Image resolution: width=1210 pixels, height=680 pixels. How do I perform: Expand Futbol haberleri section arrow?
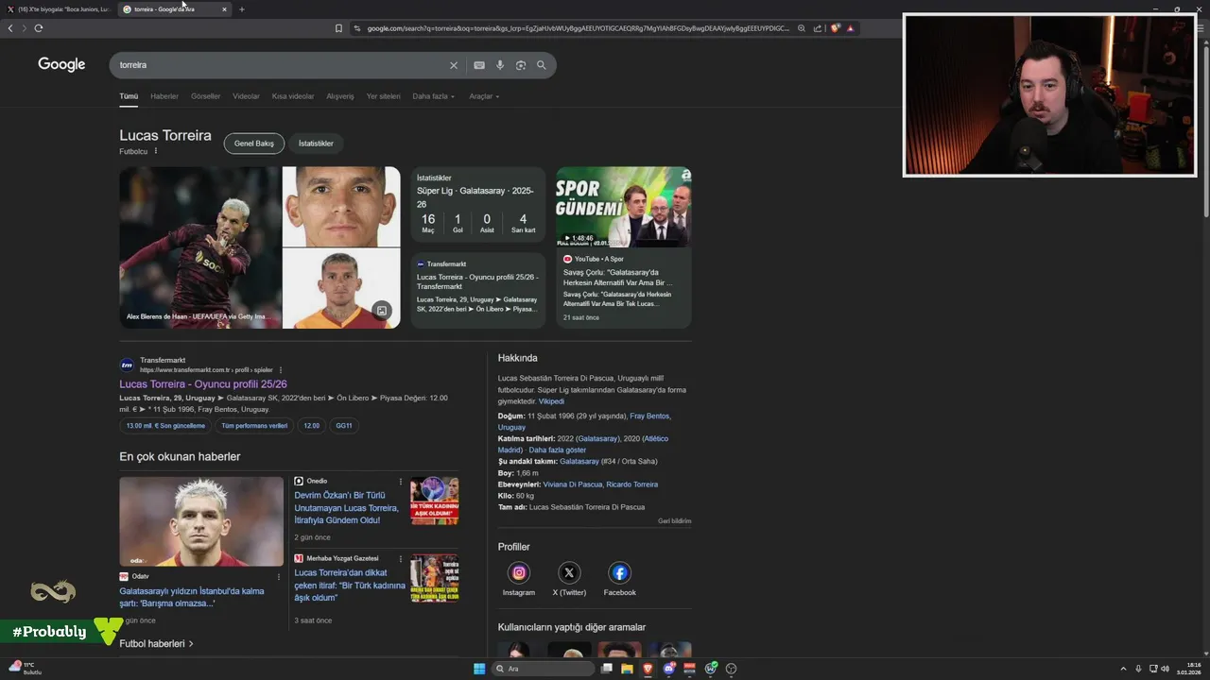pyautogui.click(x=191, y=644)
